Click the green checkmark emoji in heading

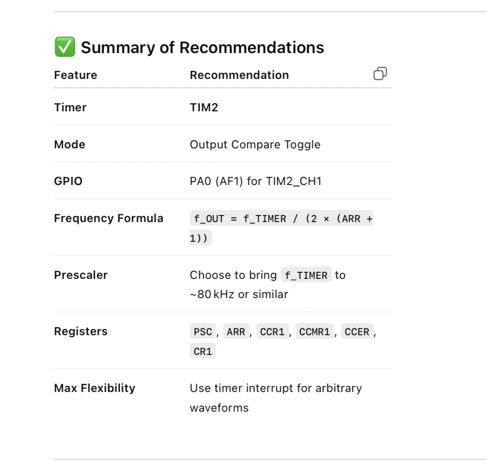tap(65, 47)
